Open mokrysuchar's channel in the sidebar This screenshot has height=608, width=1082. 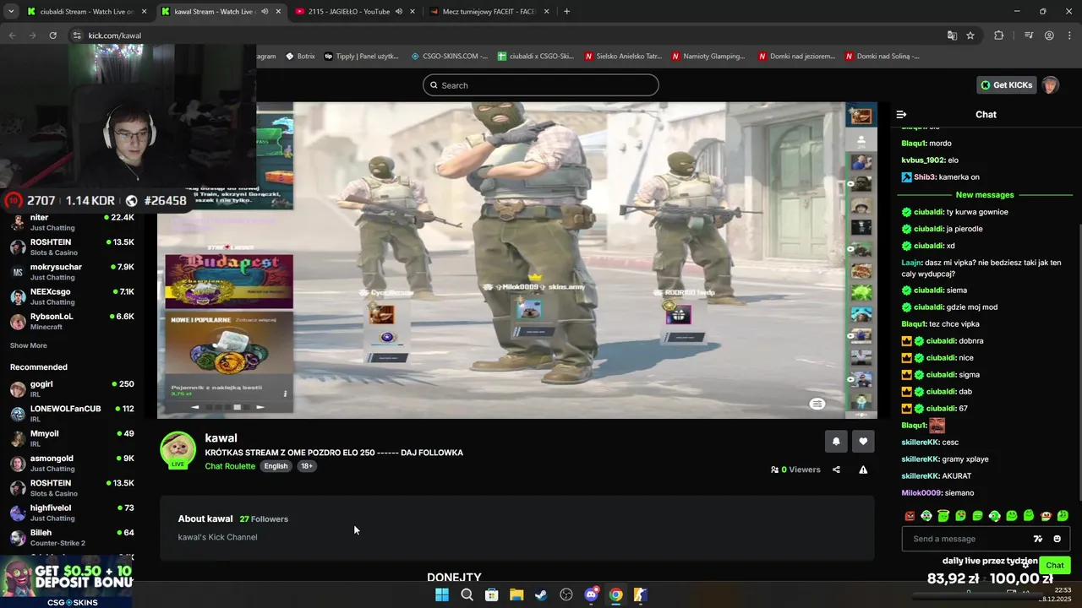tap(72, 272)
